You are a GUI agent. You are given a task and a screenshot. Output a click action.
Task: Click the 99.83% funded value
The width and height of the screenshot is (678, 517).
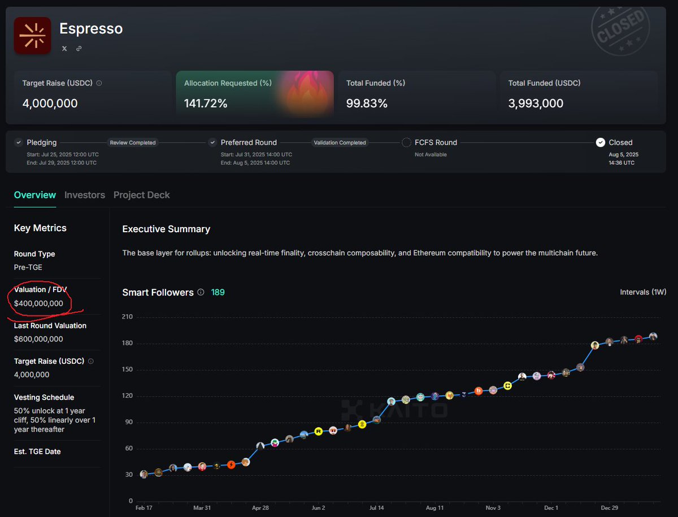click(x=367, y=103)
